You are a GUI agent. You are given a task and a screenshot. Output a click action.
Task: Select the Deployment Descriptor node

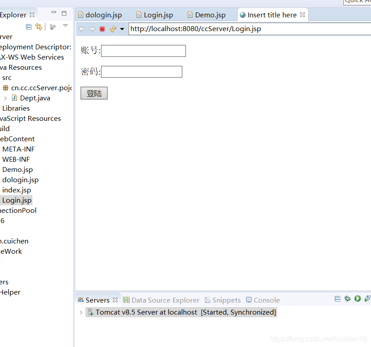click(x=36, y=47)
